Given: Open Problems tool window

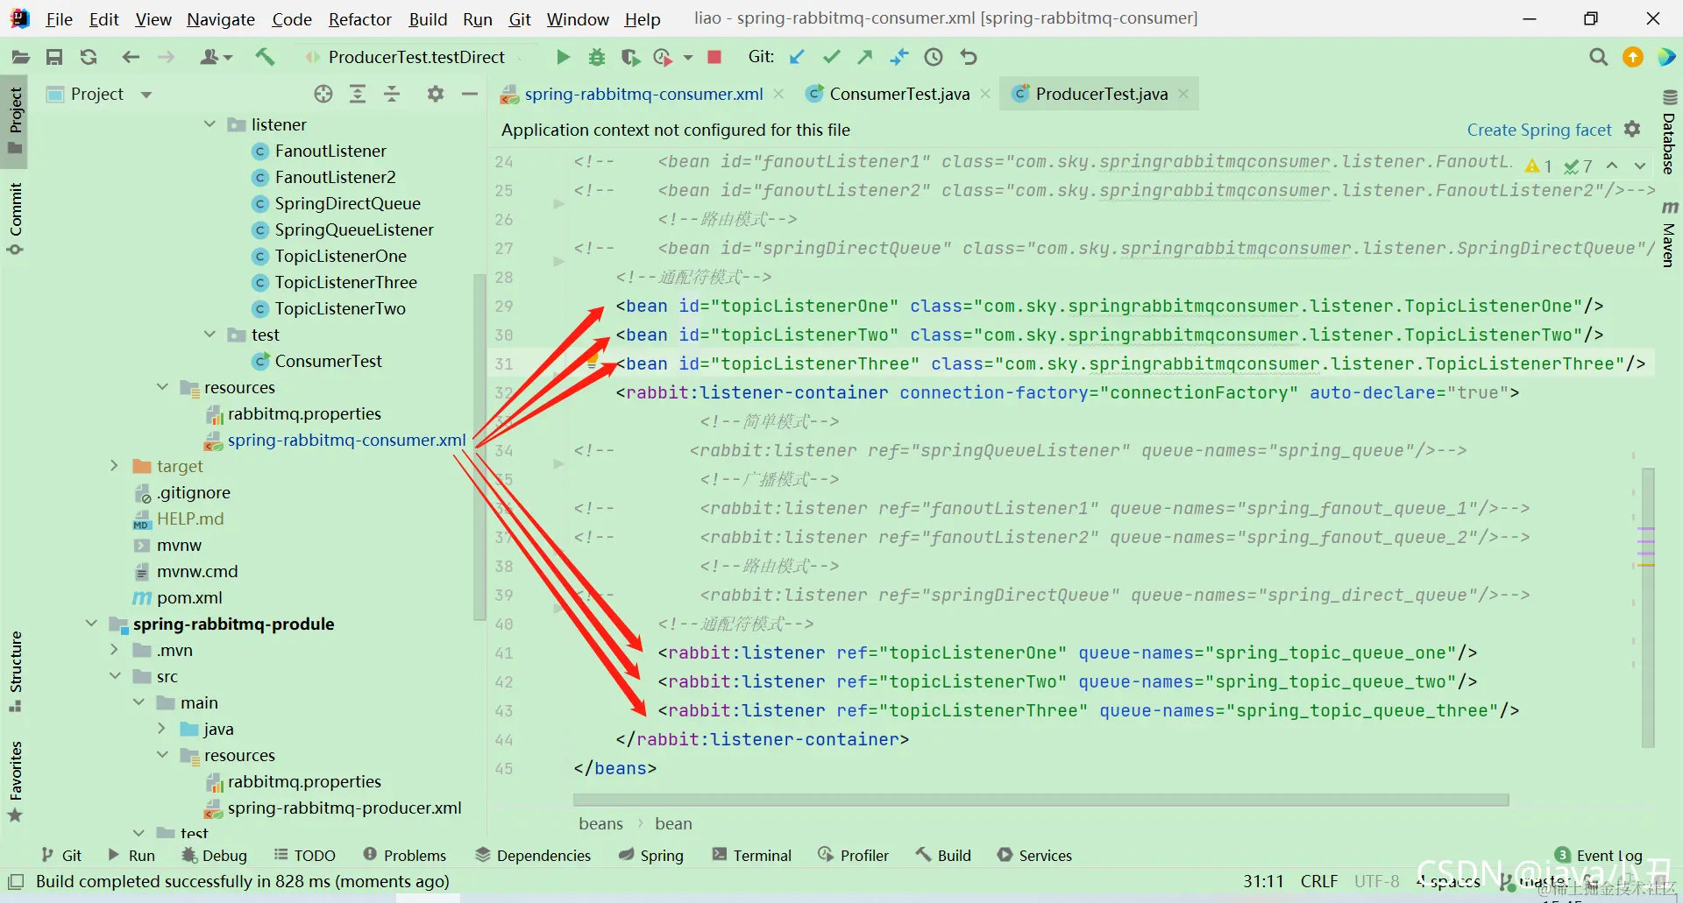Looking at the screenshot, I should (404, 855).
